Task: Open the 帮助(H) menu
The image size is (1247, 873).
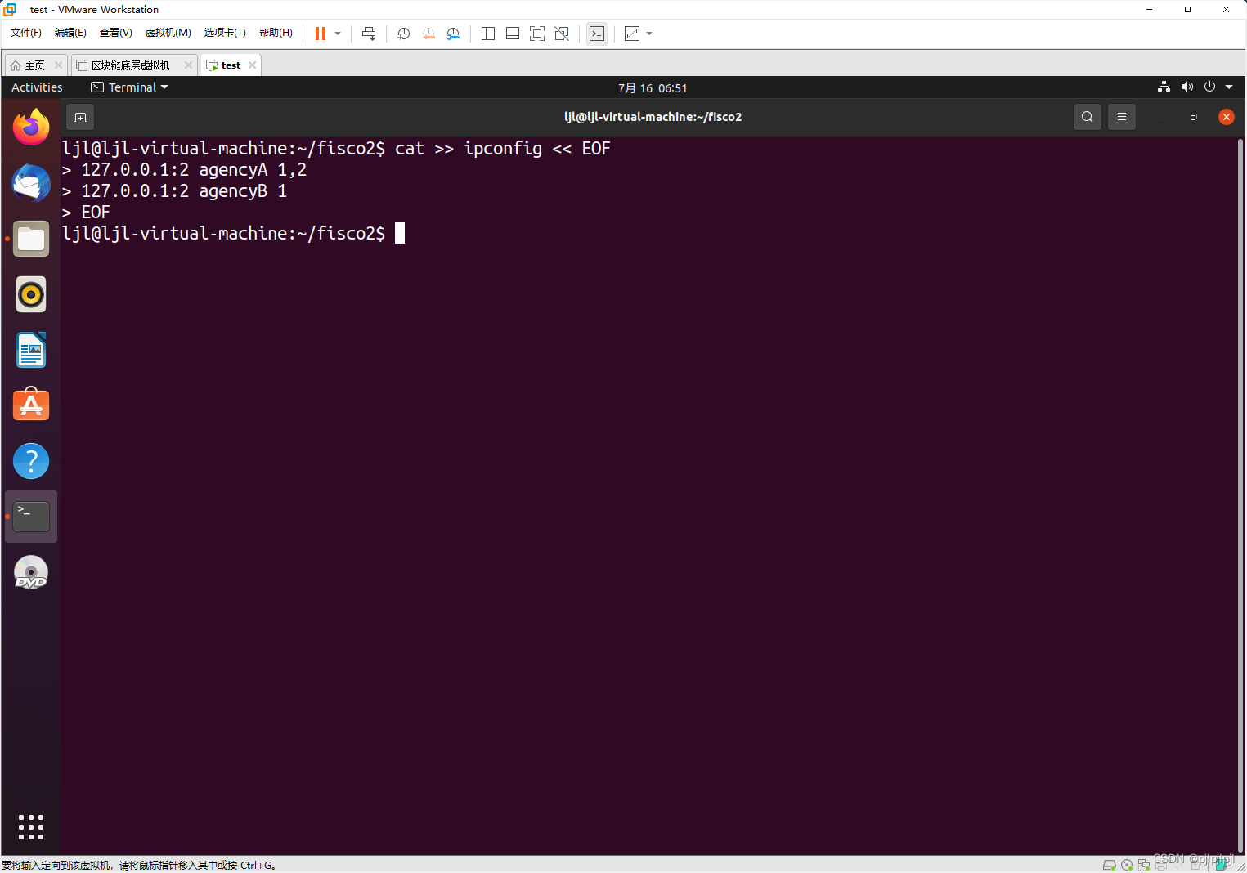Action: pyautogui.click(x=276, y=33)
